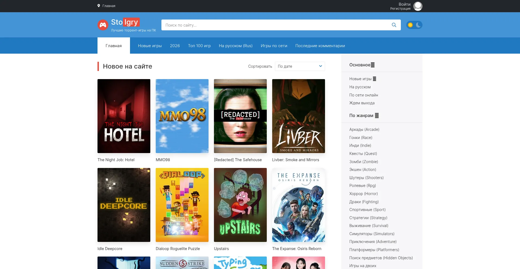This screenshot has height=269, width=520.
Task: Open the Выживание (Survival) genre
Action: (369, 226)
